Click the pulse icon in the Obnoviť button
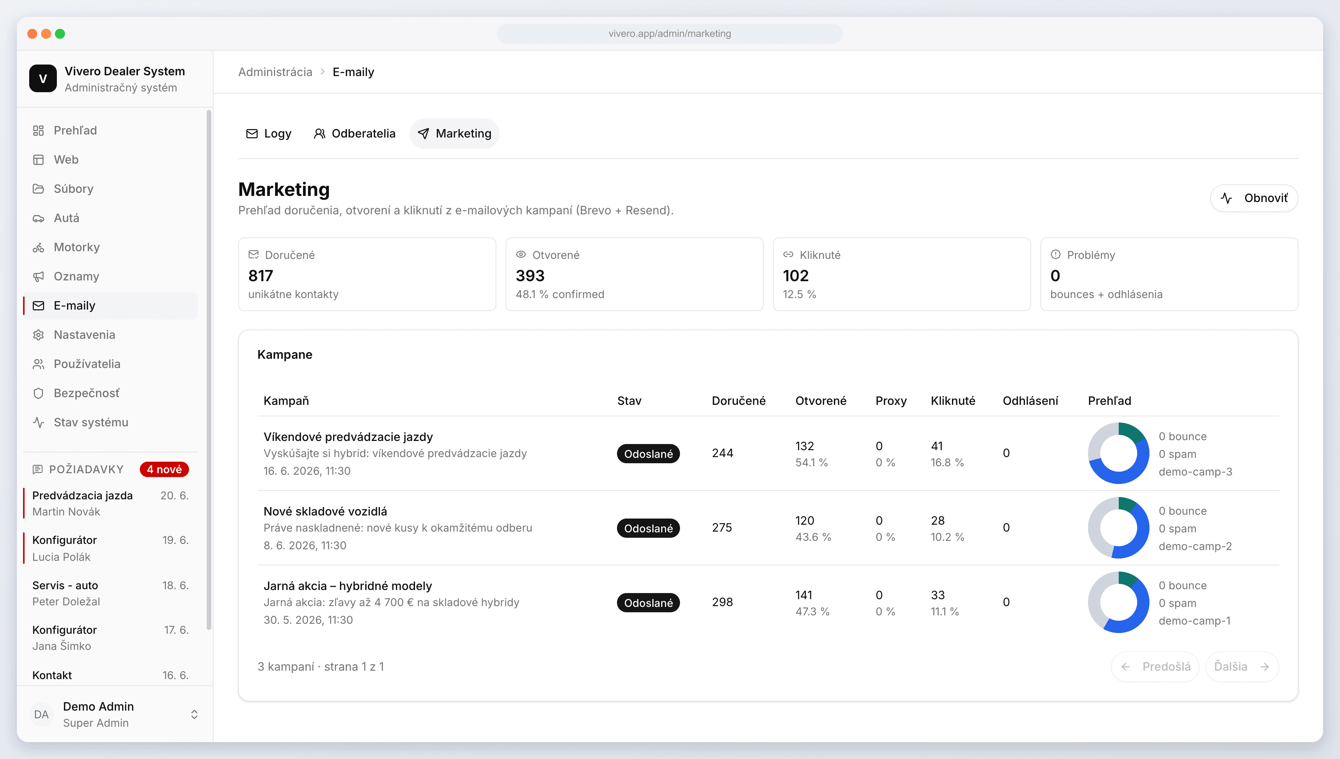The height and width of the screenshot is (759, 1340). pos(1226,198)
